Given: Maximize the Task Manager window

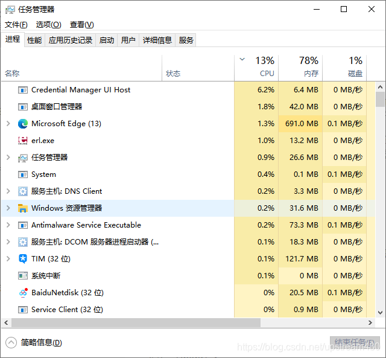Looking at the screenshot, I should [344, 10].
